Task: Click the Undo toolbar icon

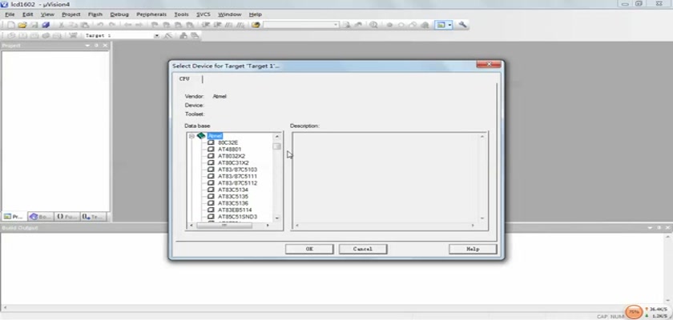Action: pos(100,25)
